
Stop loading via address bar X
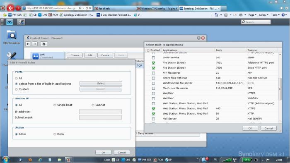click(90, 8)
